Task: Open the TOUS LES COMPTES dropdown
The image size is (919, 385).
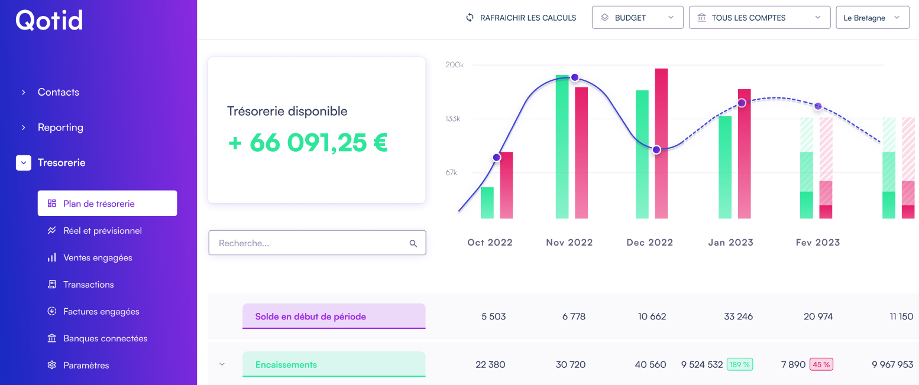Action: (759, 17)
